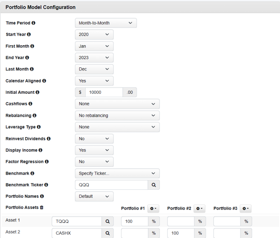Viewport: 280px width, 238px height.
Task: Click the Asset 2 row label
Action: click(13, 232)
